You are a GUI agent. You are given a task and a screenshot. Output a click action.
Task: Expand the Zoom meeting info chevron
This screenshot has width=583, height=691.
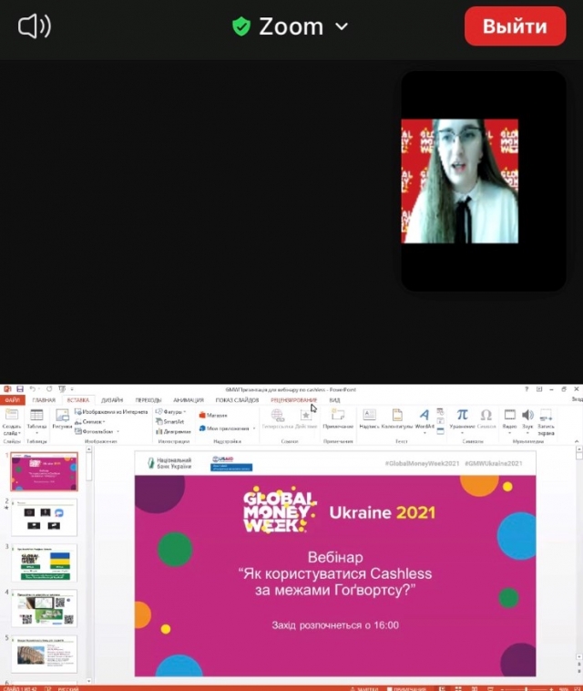tap(342, 26)
